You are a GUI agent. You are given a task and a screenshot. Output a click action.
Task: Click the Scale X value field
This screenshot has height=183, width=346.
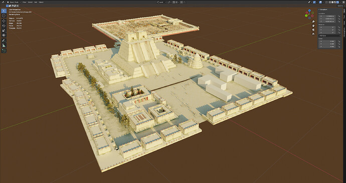pyautogui.click(x=327, y=41)
